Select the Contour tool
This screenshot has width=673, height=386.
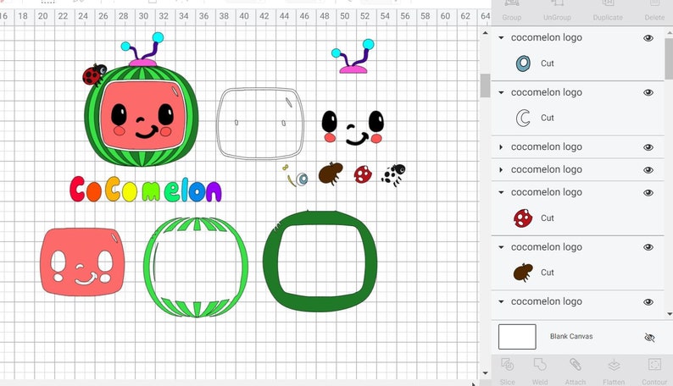tap(654, 371)
